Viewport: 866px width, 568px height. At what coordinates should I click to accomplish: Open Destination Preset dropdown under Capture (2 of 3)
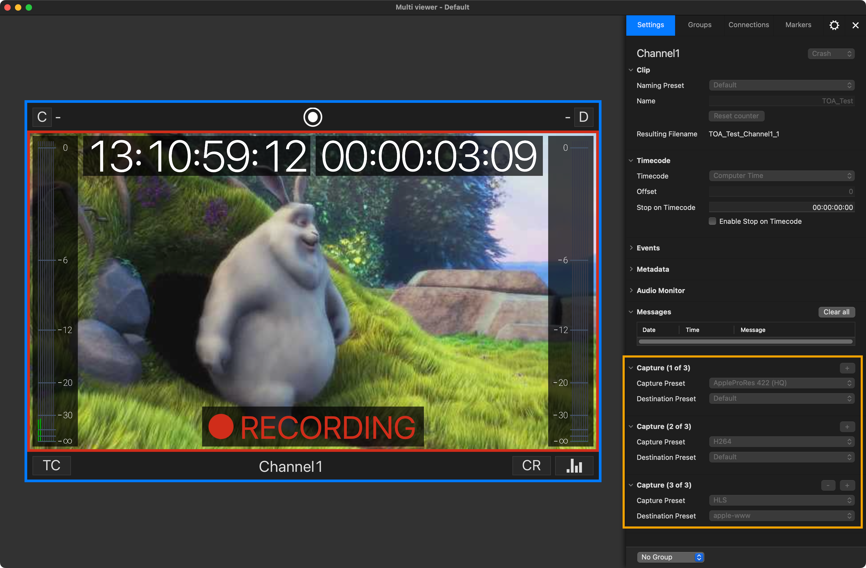click(x=781, y=457)
